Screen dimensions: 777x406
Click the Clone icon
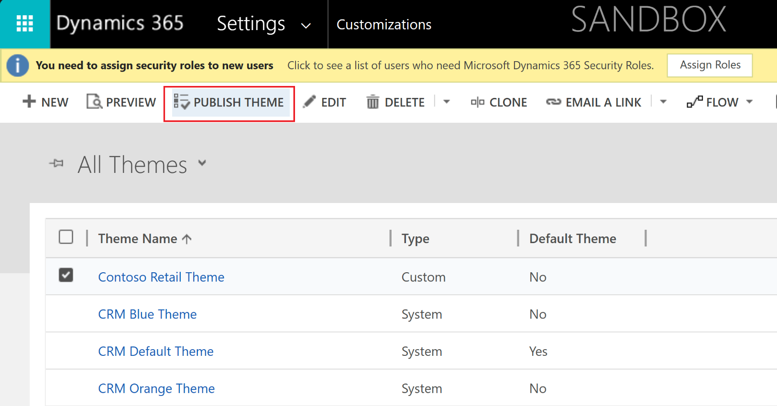(x=477, y=102)
